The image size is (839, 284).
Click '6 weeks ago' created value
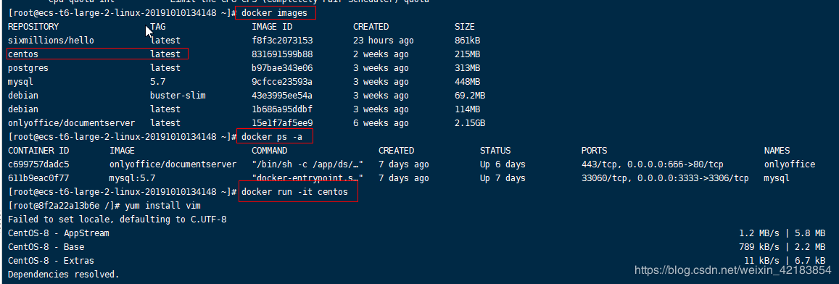point(381,123)
